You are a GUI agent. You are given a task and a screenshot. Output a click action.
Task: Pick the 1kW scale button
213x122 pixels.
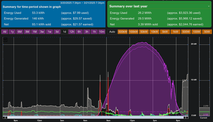175,32
